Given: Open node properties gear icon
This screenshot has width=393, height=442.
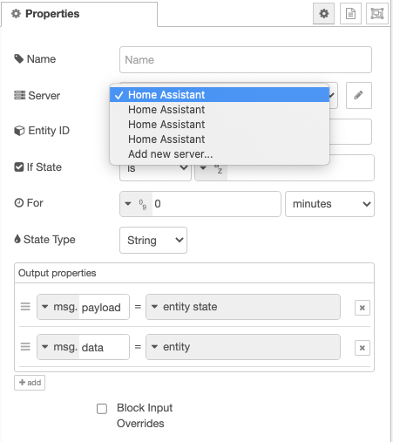Looking at the screenshot, I should [x=323, y=13].
